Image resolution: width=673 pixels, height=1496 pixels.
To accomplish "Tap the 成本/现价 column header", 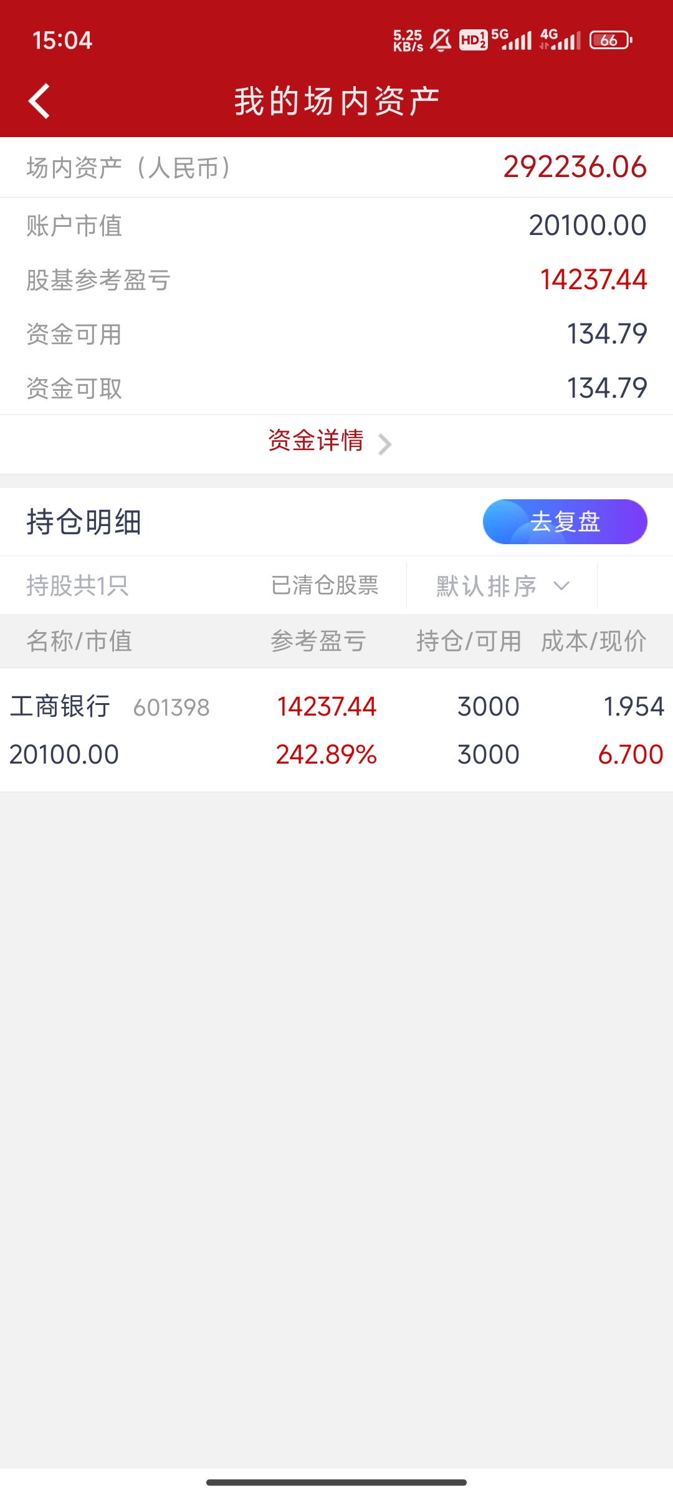I will (x=593, y=641).
